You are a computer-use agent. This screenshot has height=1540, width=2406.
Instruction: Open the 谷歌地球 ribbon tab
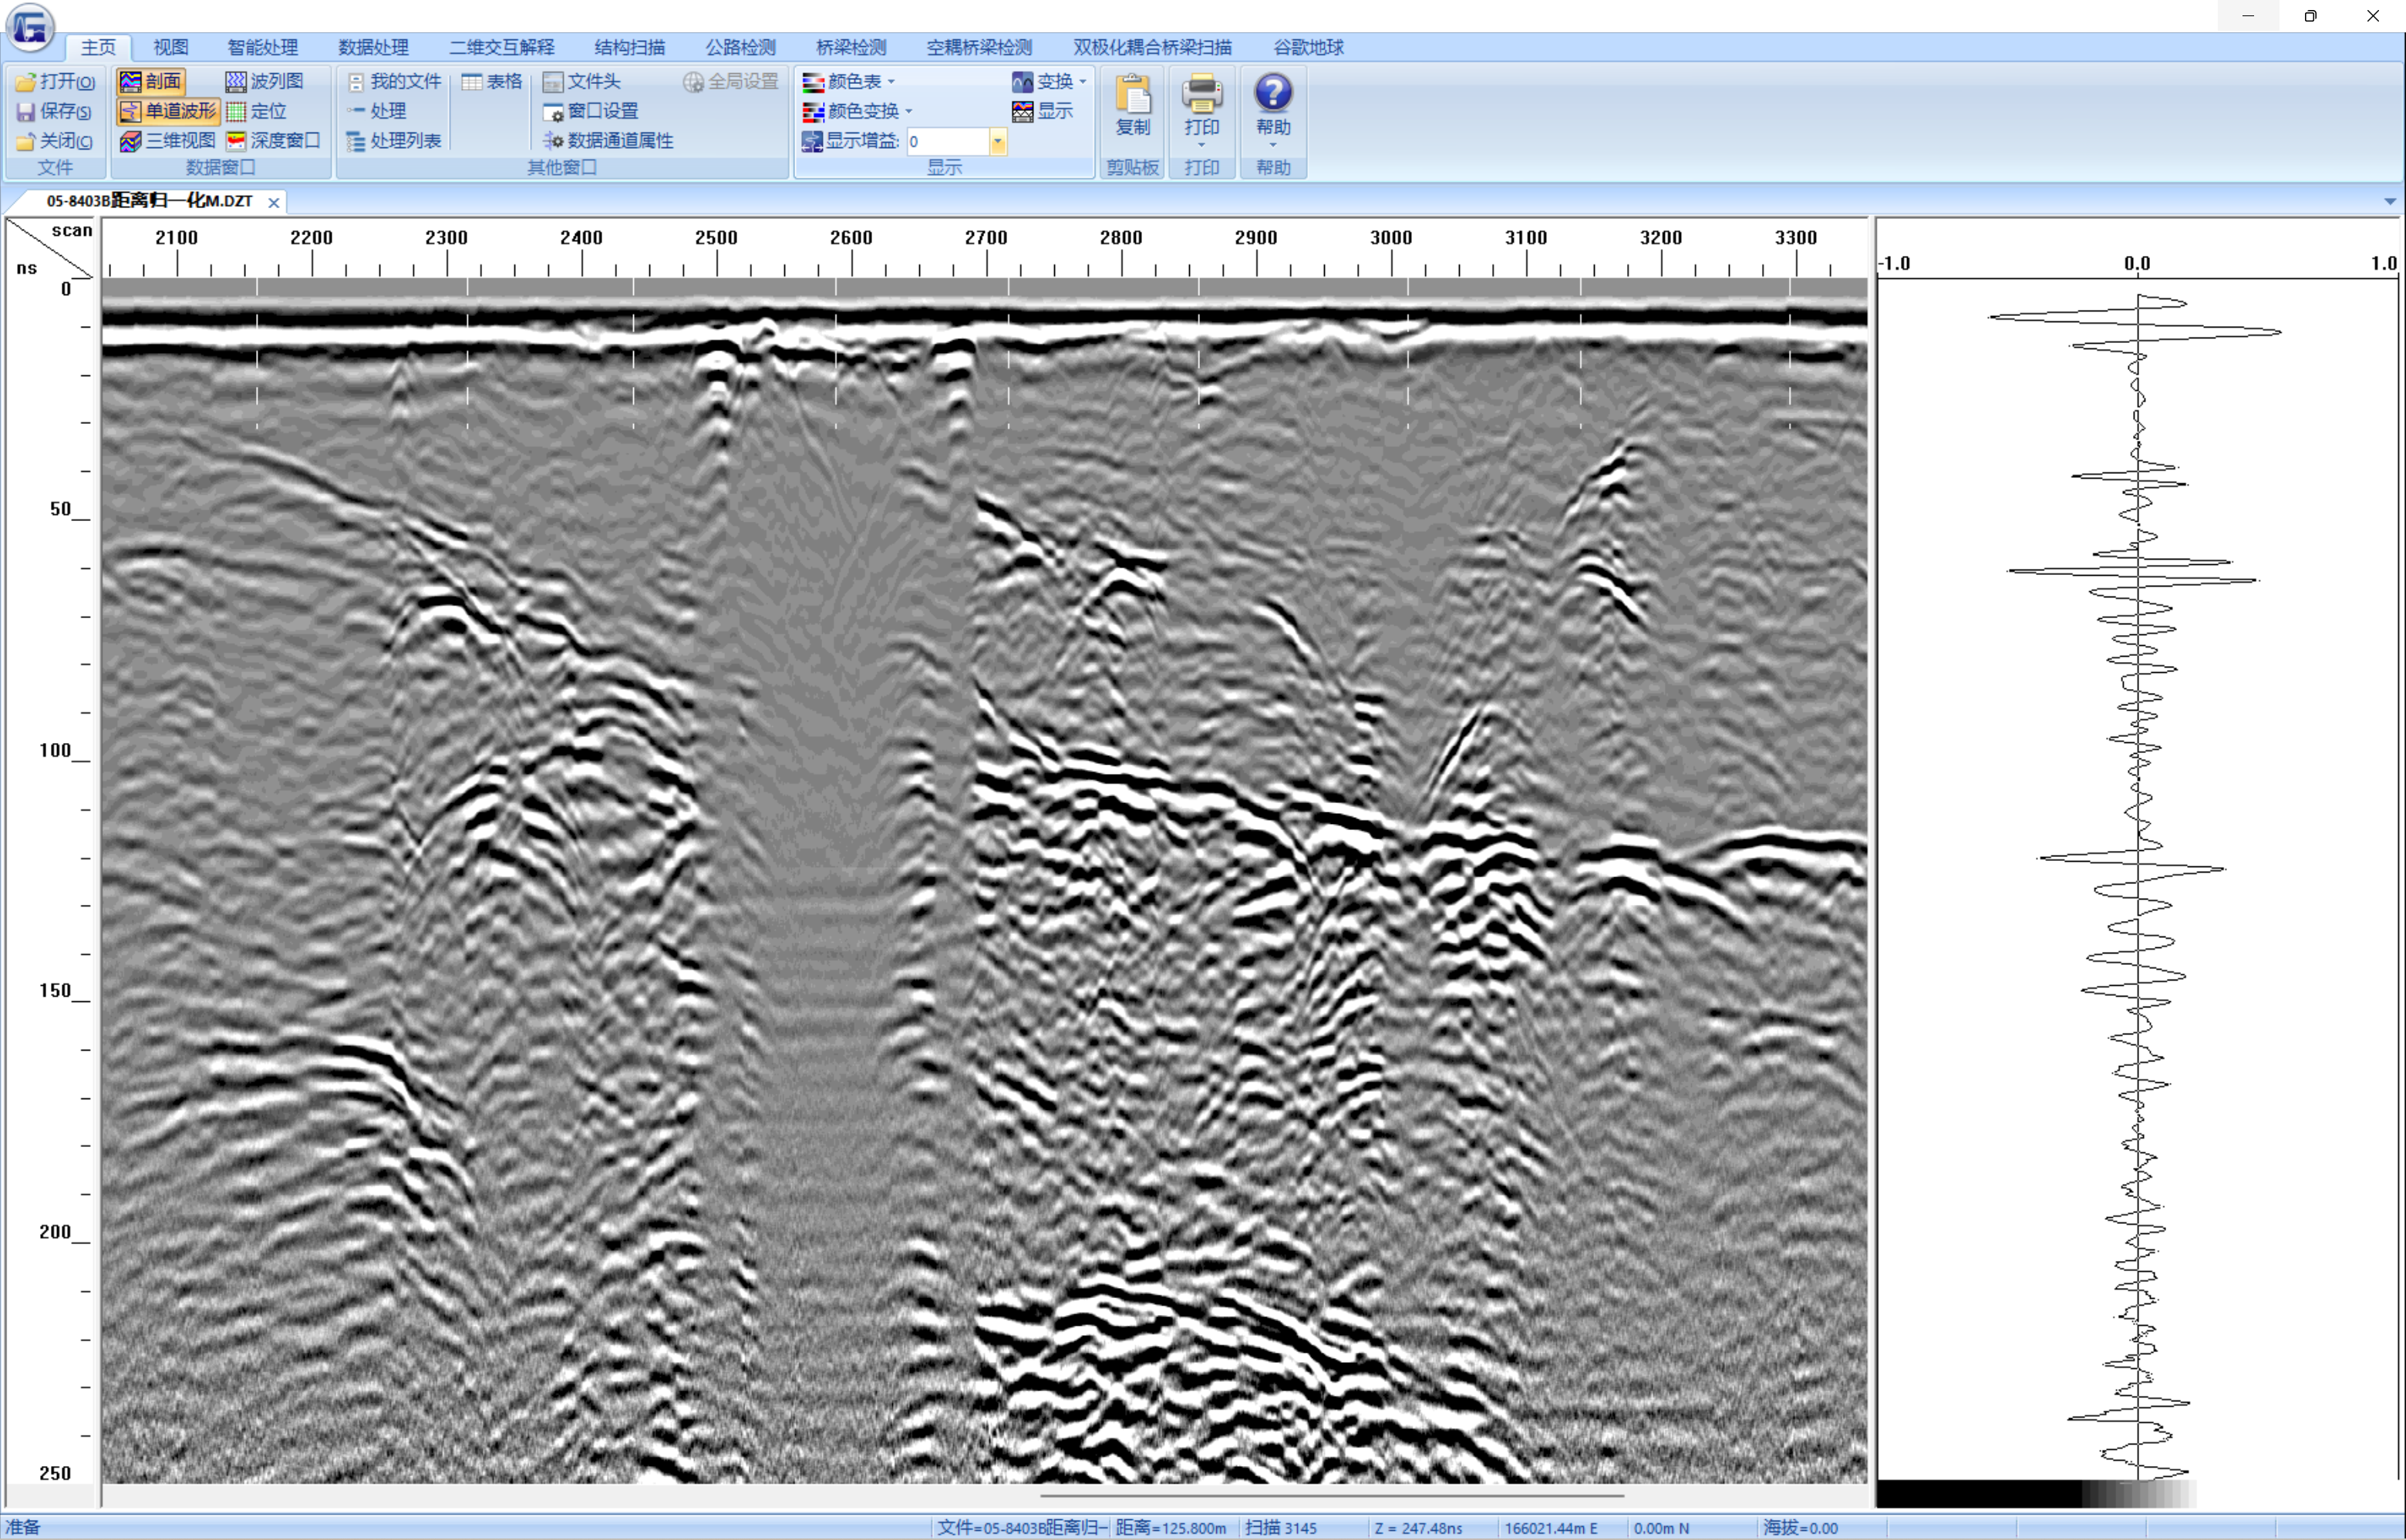pyautogui.click(x=1309, y=47)
